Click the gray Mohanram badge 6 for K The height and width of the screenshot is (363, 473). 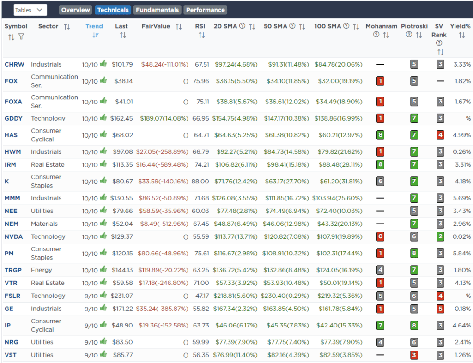(x=381, y=181)
